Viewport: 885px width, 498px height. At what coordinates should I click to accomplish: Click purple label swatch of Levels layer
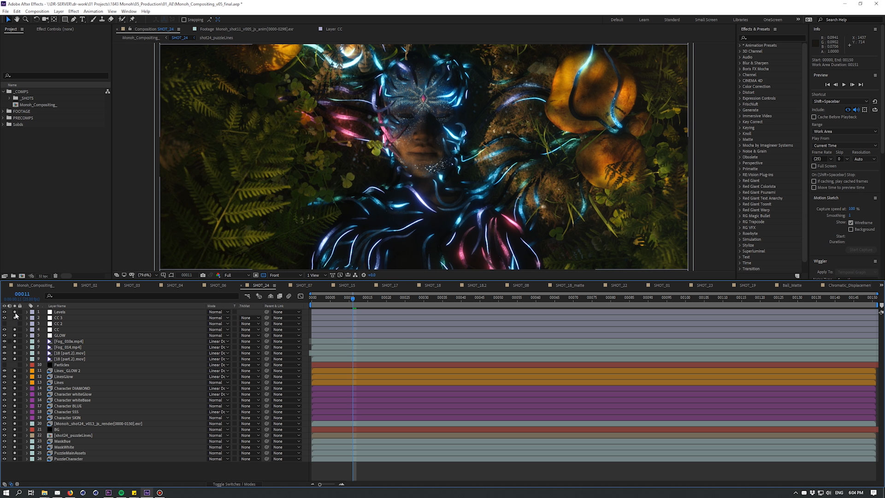tap(32, 312)
